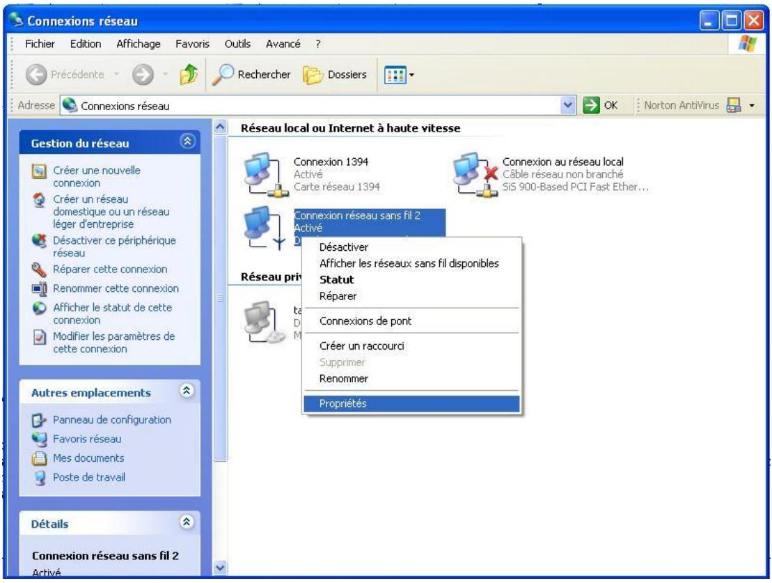The height and width of the screenshot is (583, 772).
Task: Choose Statut in context menu
Action: click(x=411, y=279)
